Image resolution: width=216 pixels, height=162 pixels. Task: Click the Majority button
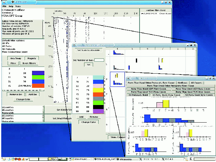[x=31, y=58]
